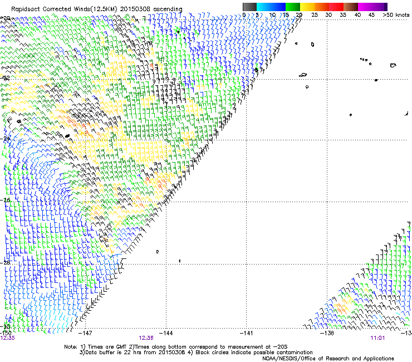Click the '30' legend label under color bar
412x362 pixels.
328,15
